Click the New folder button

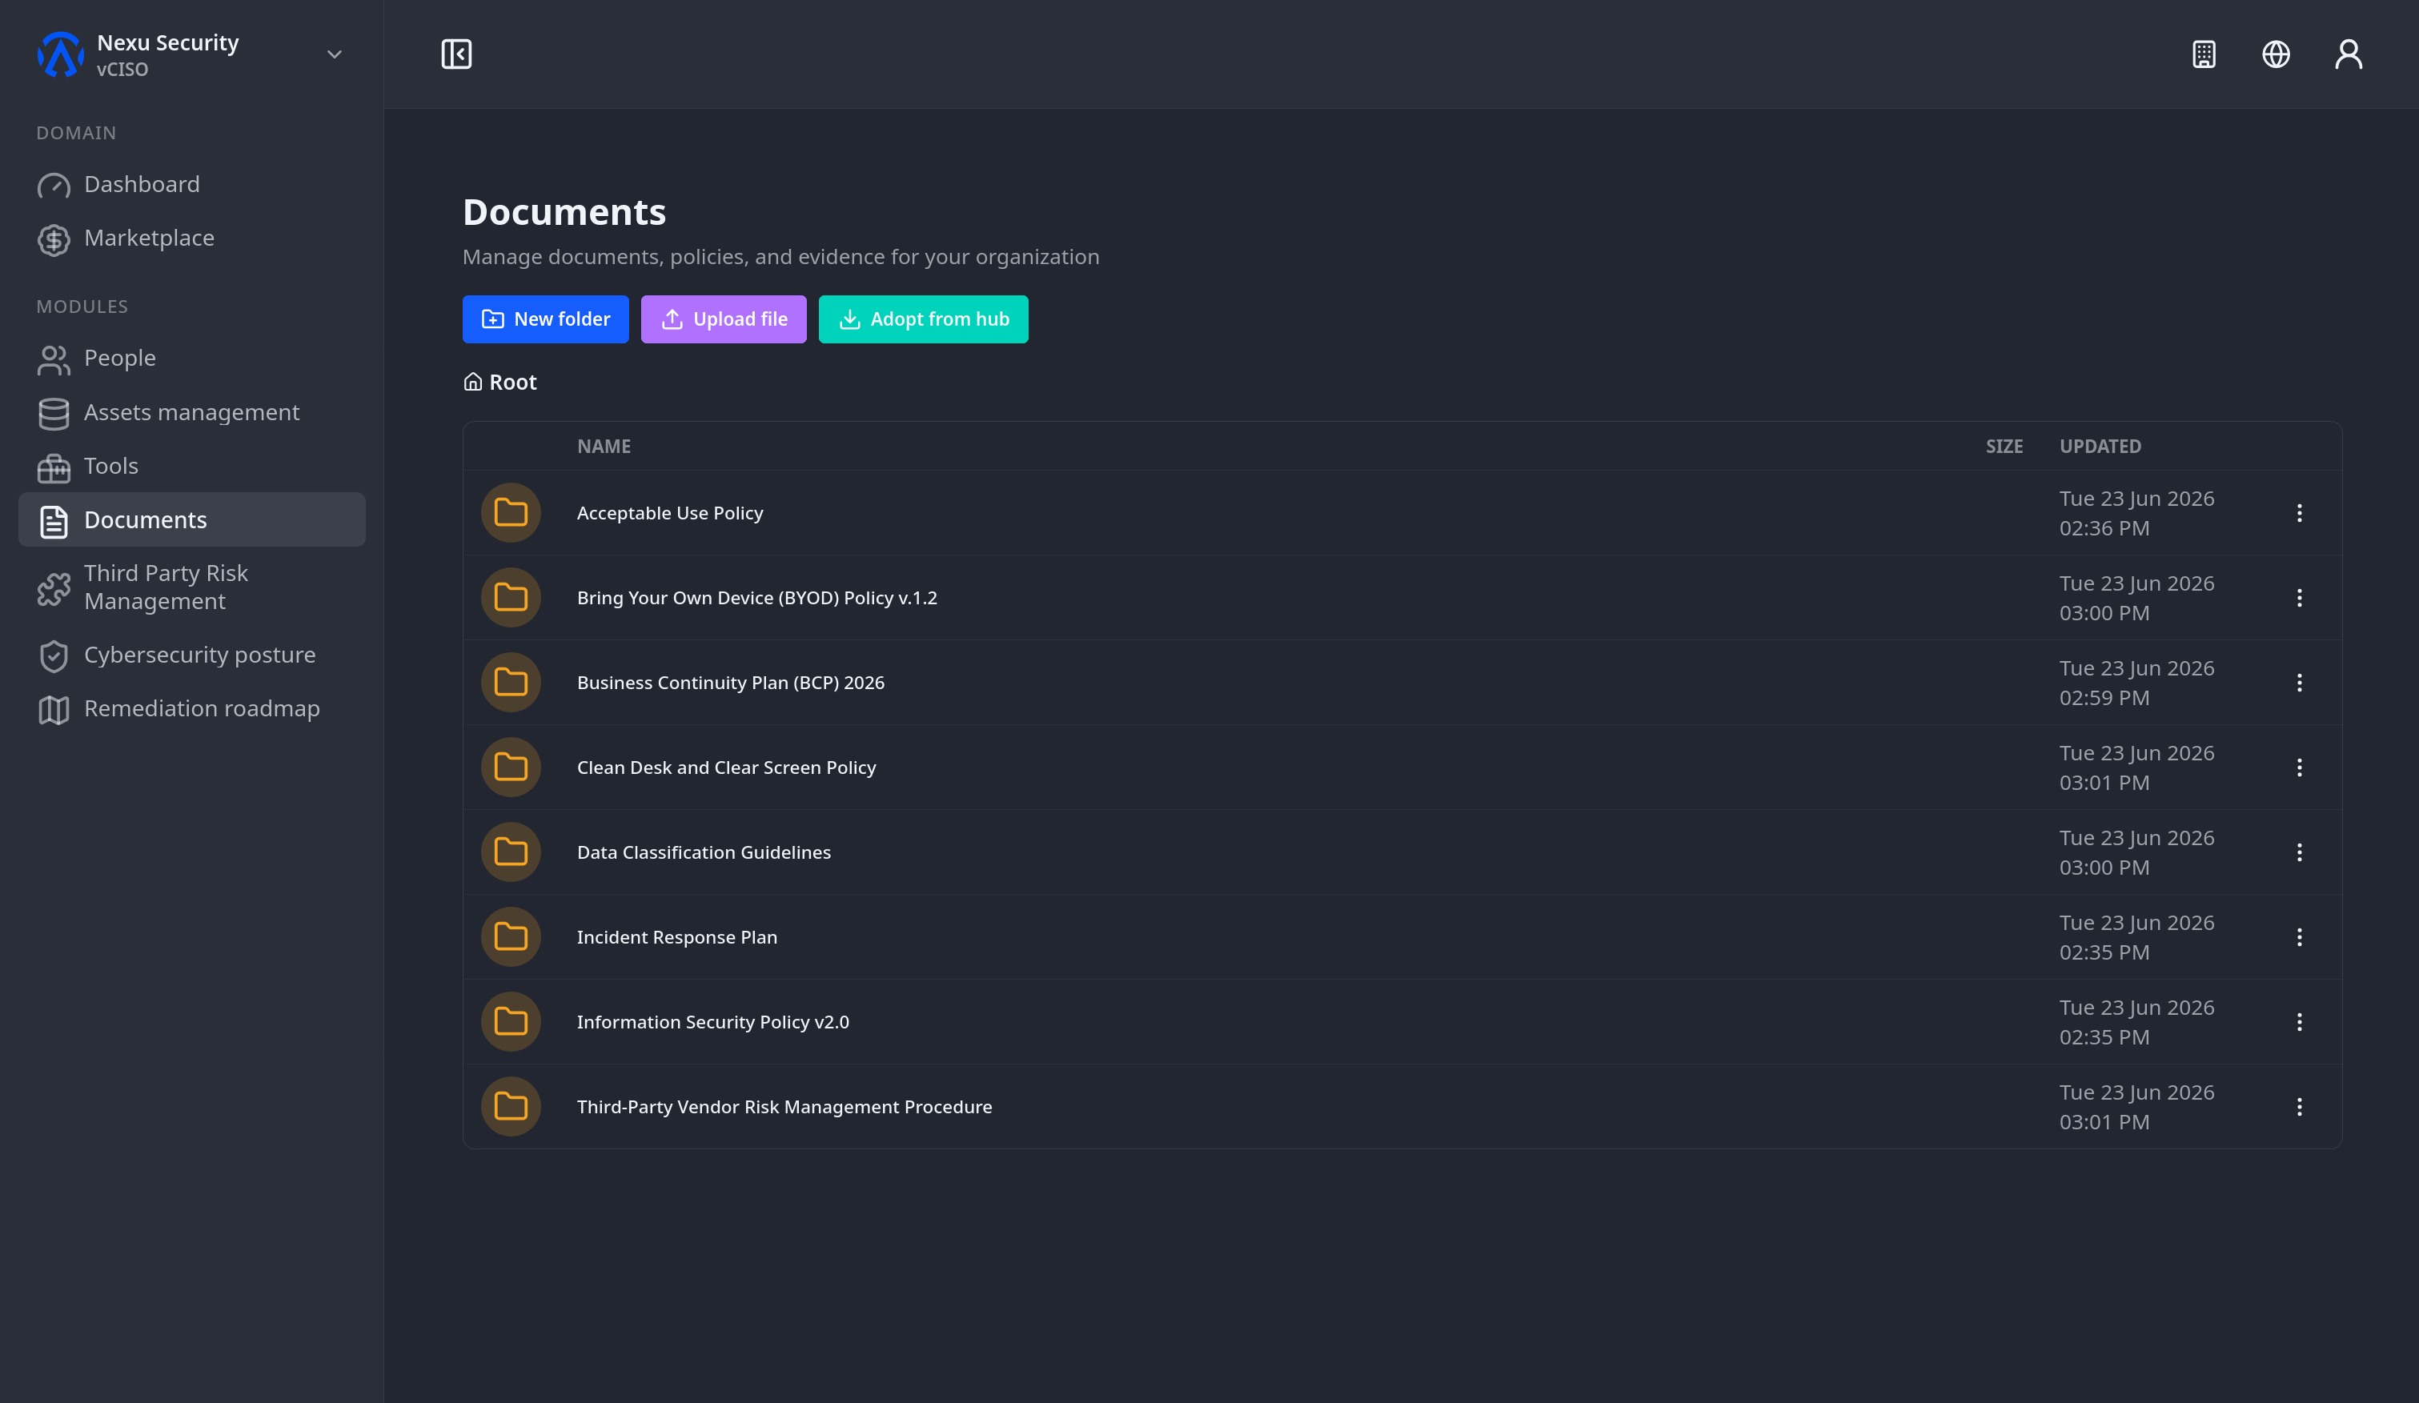pyautogui.click(x=545, y=319)
